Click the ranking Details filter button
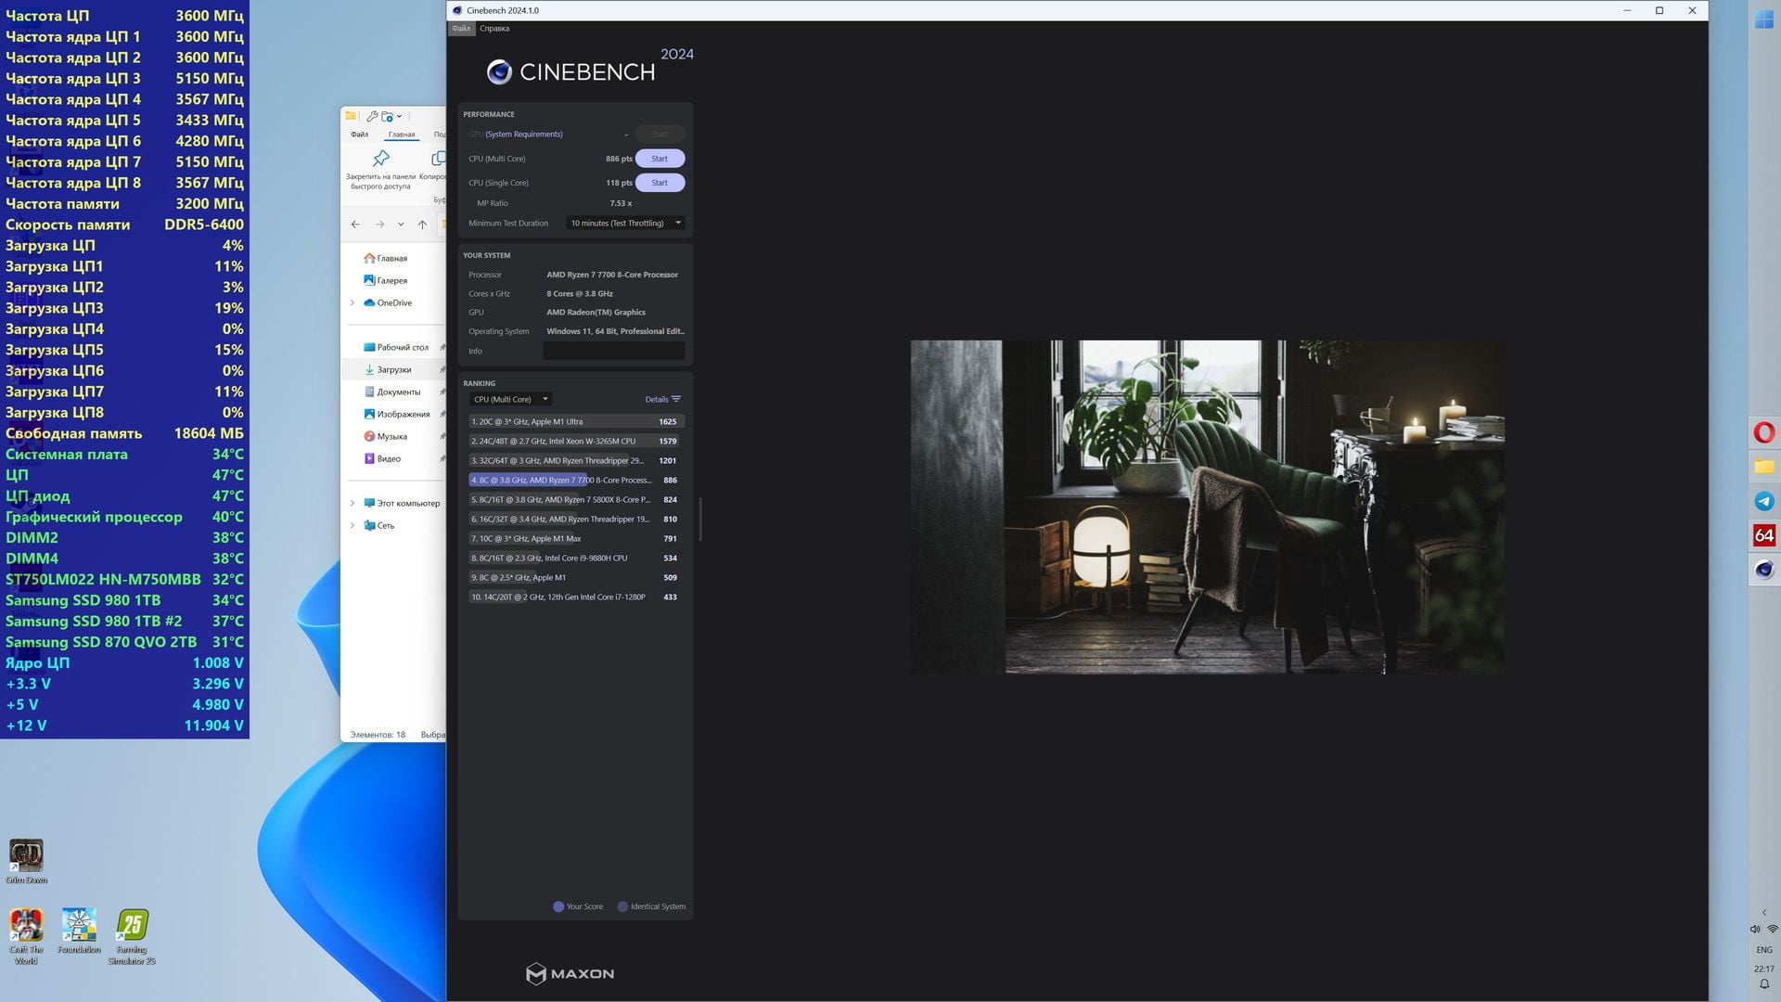Image resolution: width=1781 pixels, height=1002 pixels. [662, 400]
